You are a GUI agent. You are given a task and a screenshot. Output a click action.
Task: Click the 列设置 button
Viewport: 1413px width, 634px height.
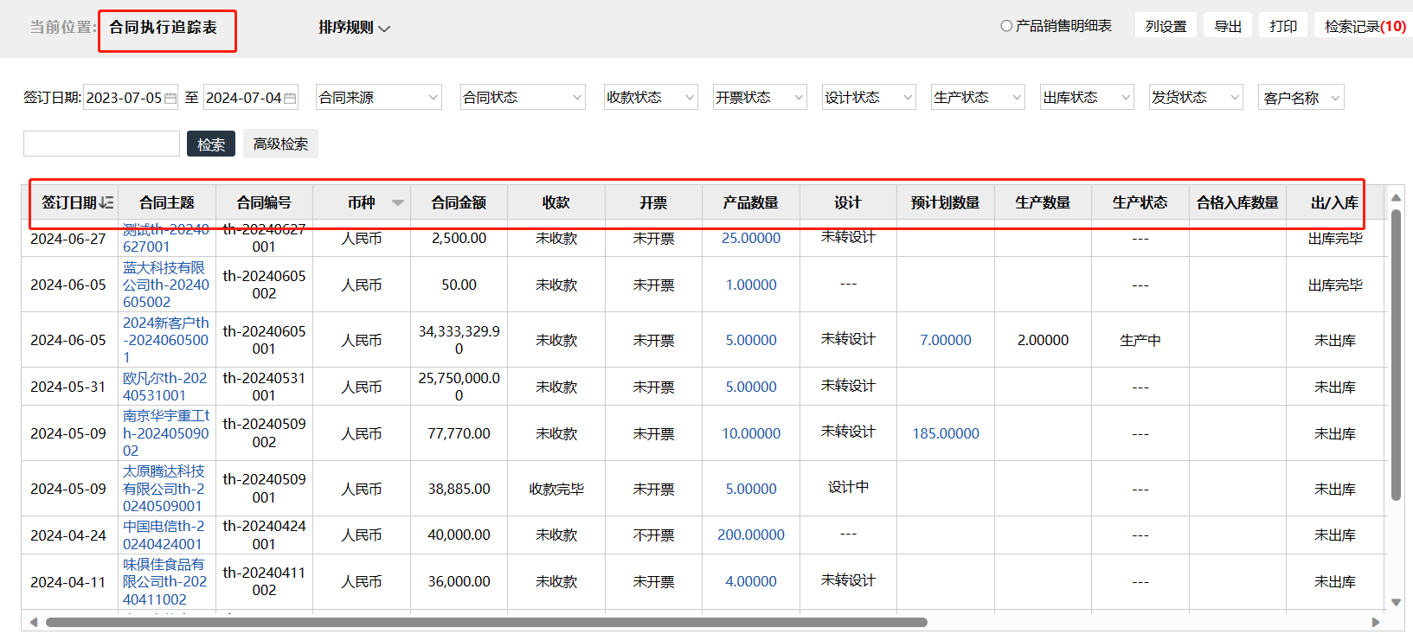1166,26
